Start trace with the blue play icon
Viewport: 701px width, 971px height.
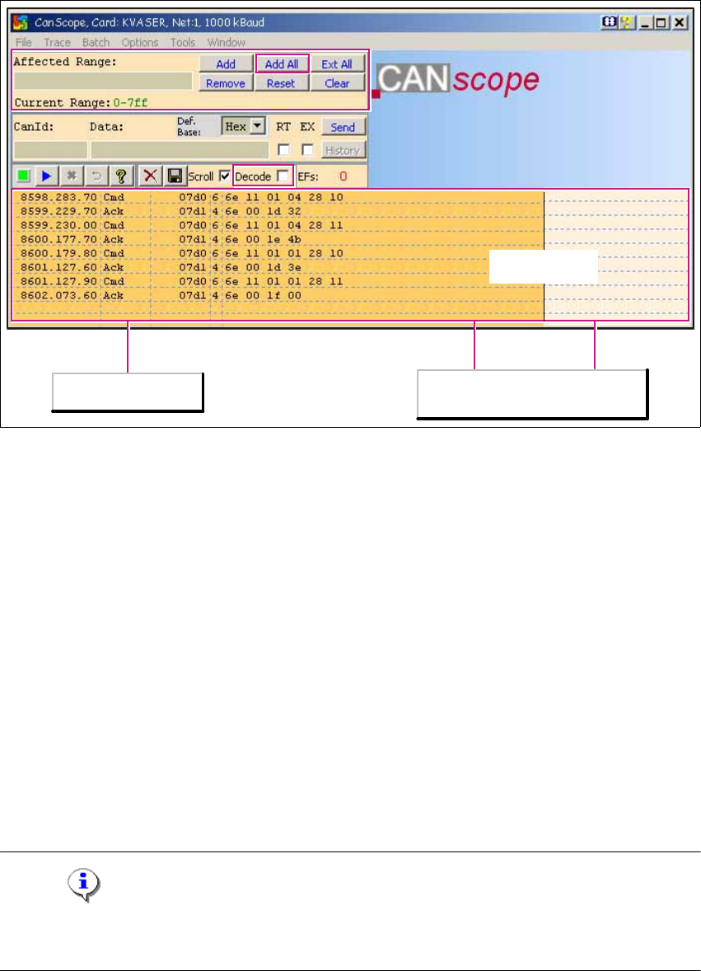(x=46, y=176)
